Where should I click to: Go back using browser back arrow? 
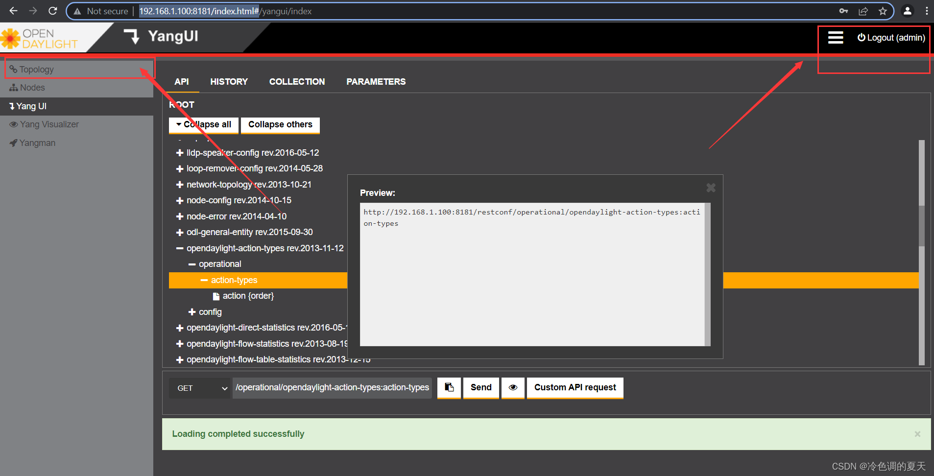[13, 11]
